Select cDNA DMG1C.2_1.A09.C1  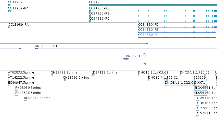tap(153, 72)
